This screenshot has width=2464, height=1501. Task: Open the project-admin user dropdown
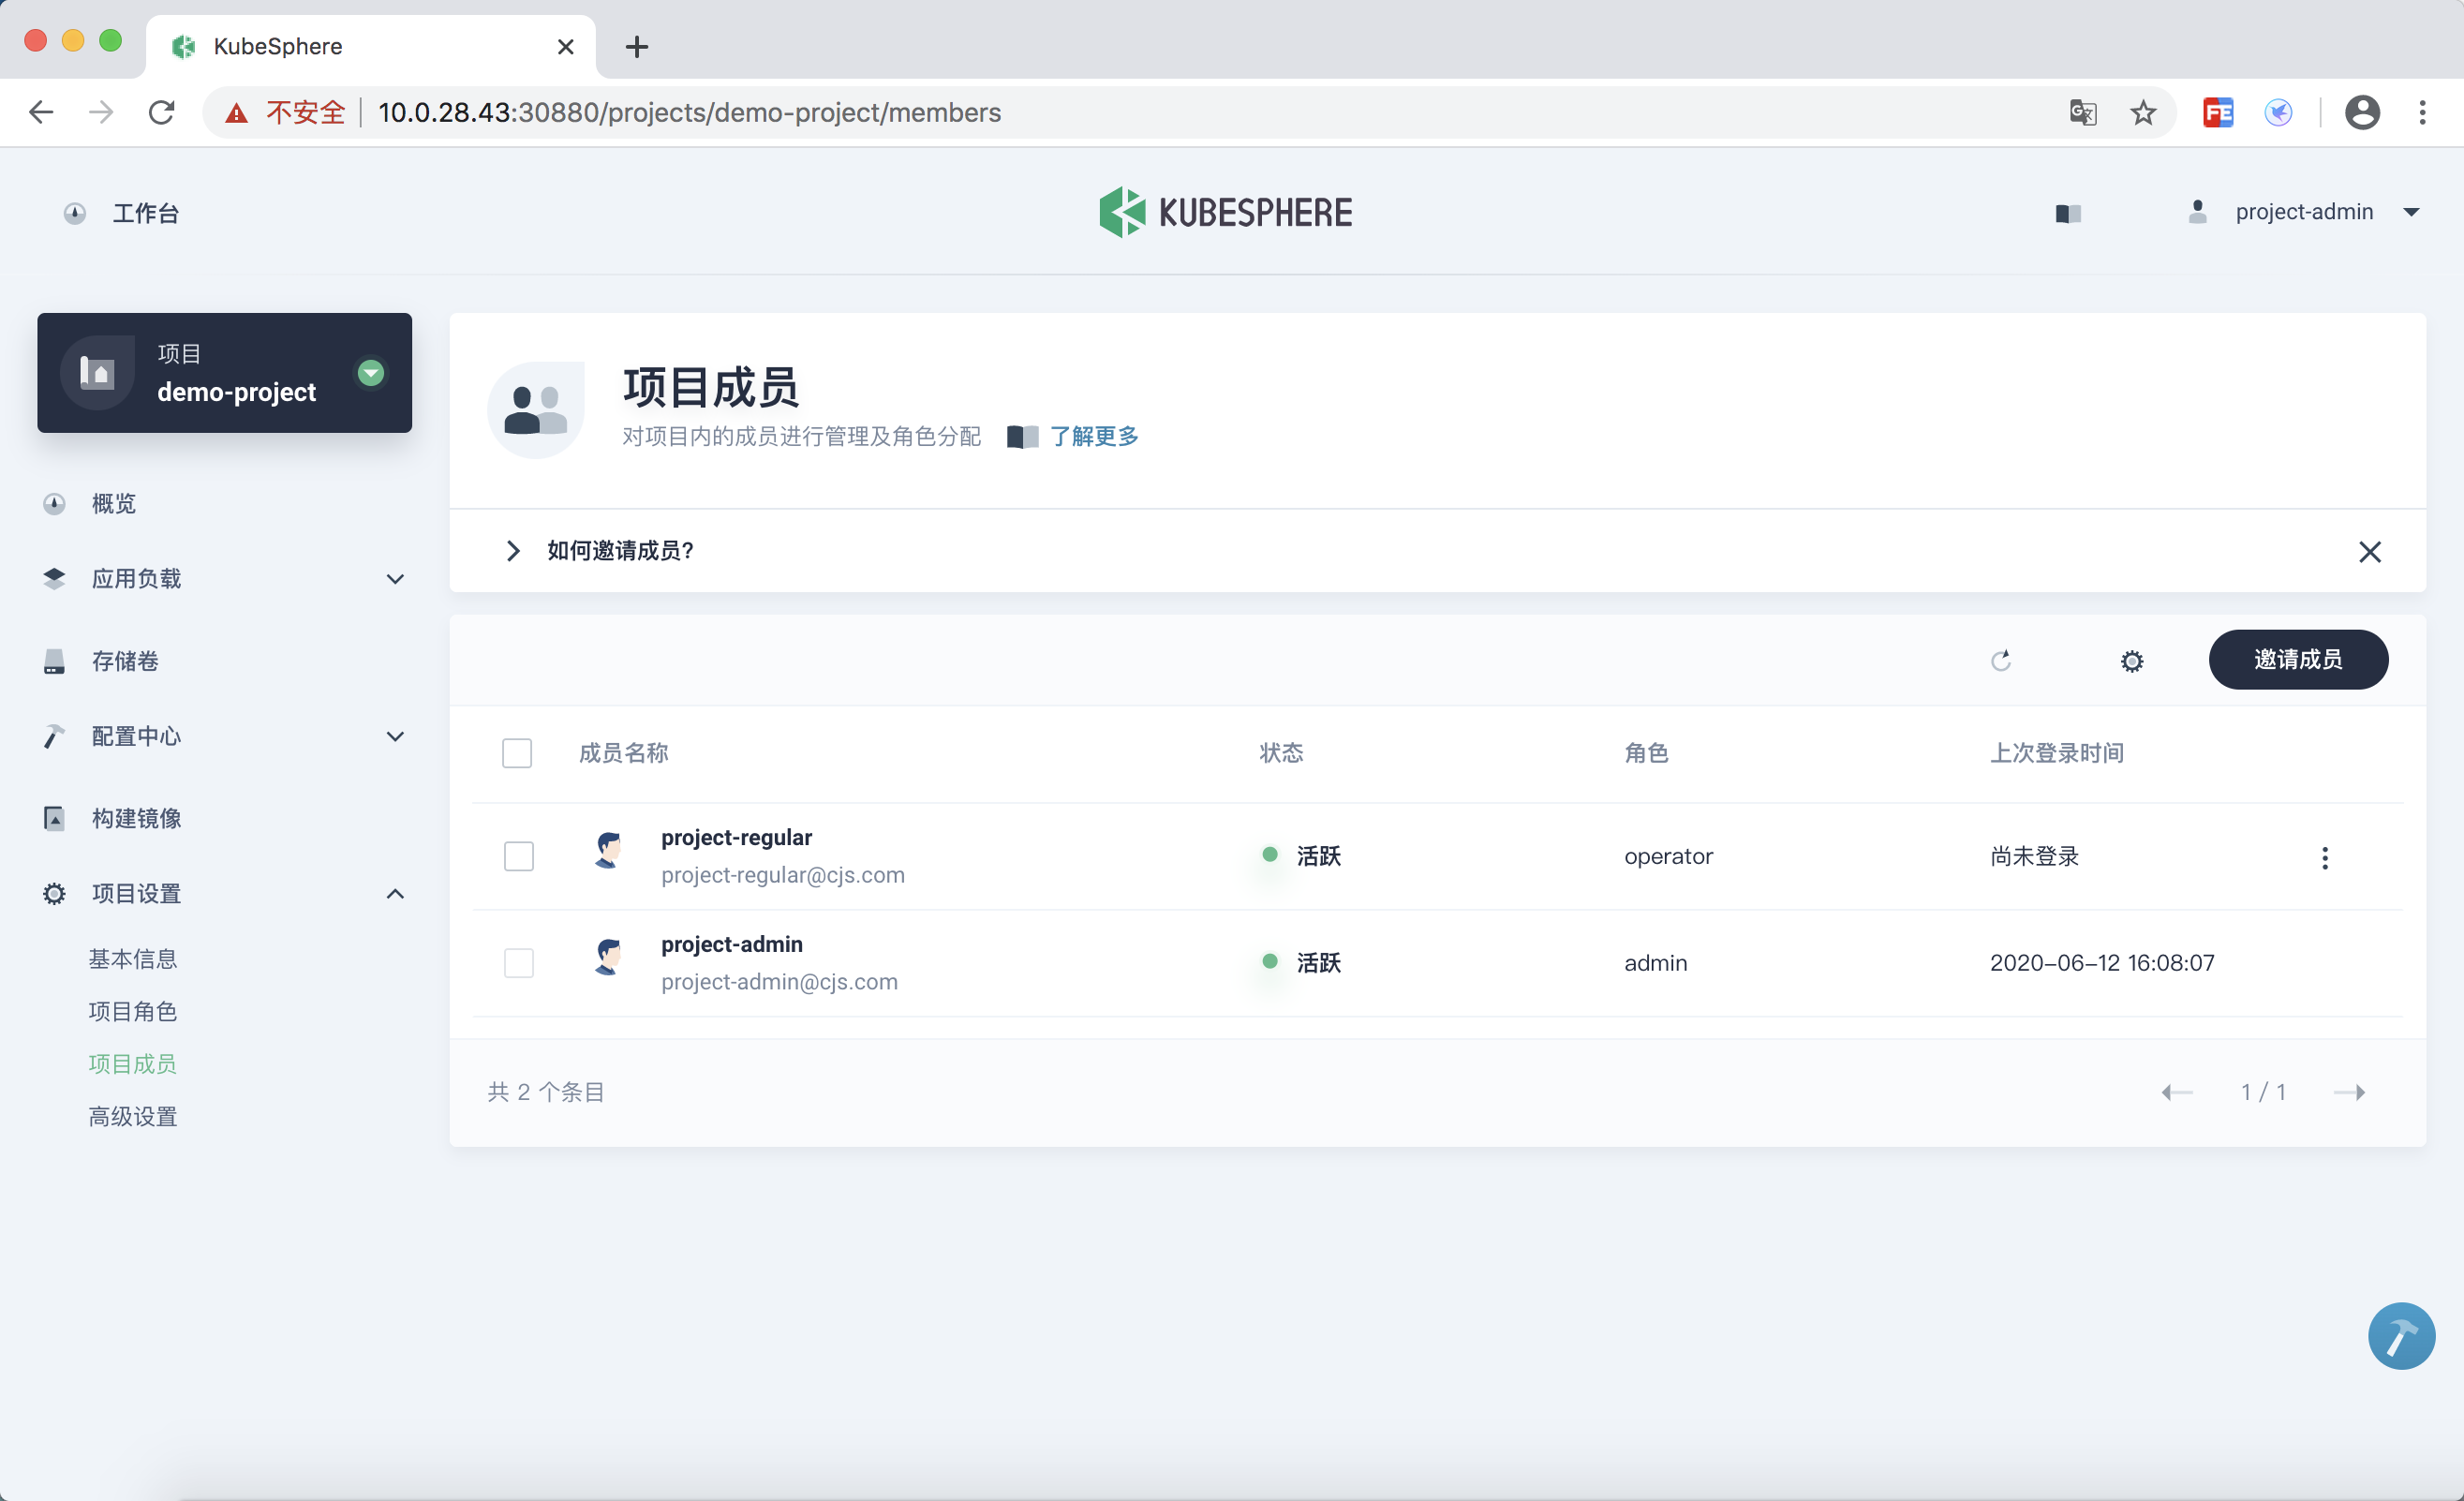click(x=2304, y=212)
